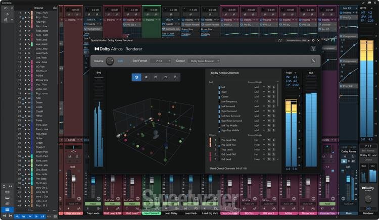This screenshot has width=379, height=220.
Task: Mute the Pop Lead FAR object
Action: pos(269,140)
